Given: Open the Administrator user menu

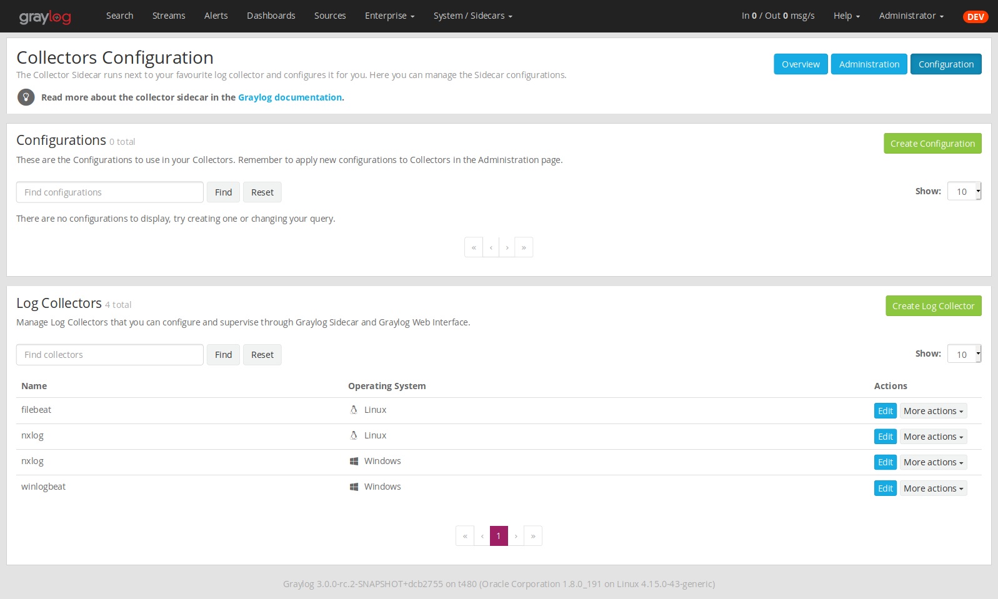Looking at the screenshot, I should tap(911, 16).
